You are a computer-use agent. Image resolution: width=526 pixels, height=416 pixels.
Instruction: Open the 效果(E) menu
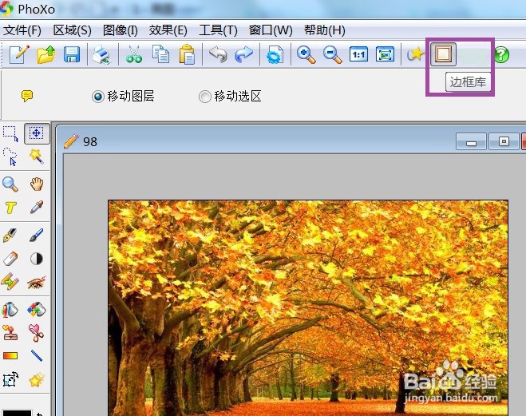168,30
